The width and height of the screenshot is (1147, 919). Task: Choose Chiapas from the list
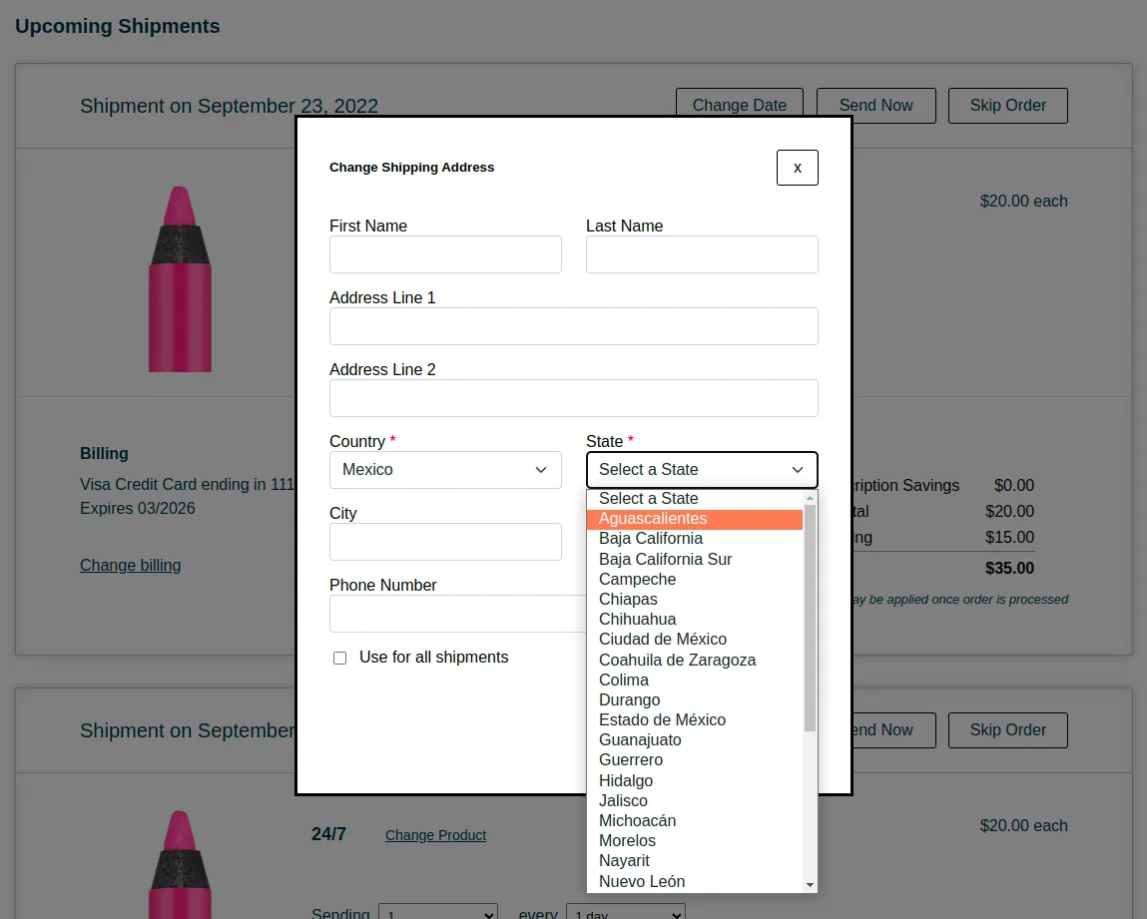click(x=694, y=600)
